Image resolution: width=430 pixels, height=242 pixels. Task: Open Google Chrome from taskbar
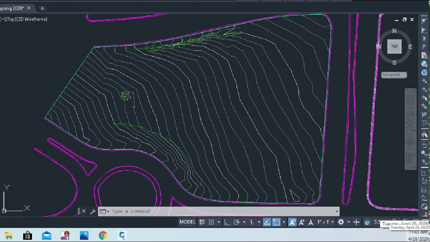(103, 236)
